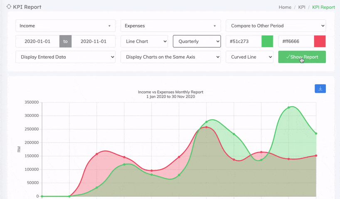
Task: Click the green color swatch
Action: coord(267,41)
